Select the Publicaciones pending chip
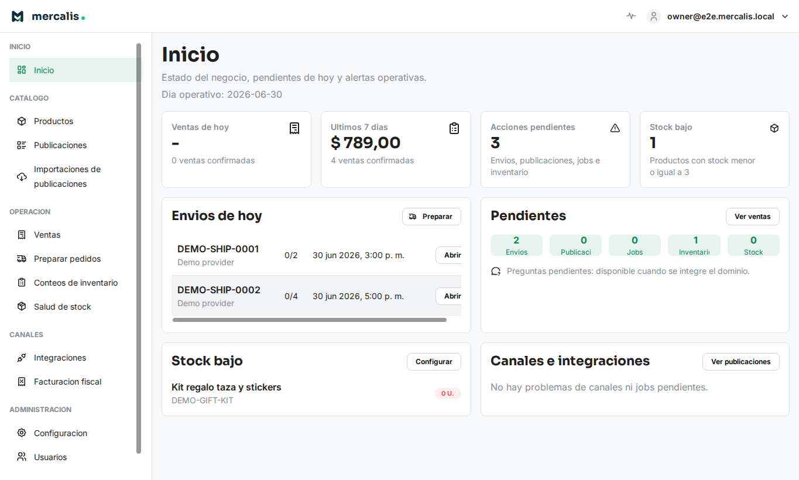 575,245
